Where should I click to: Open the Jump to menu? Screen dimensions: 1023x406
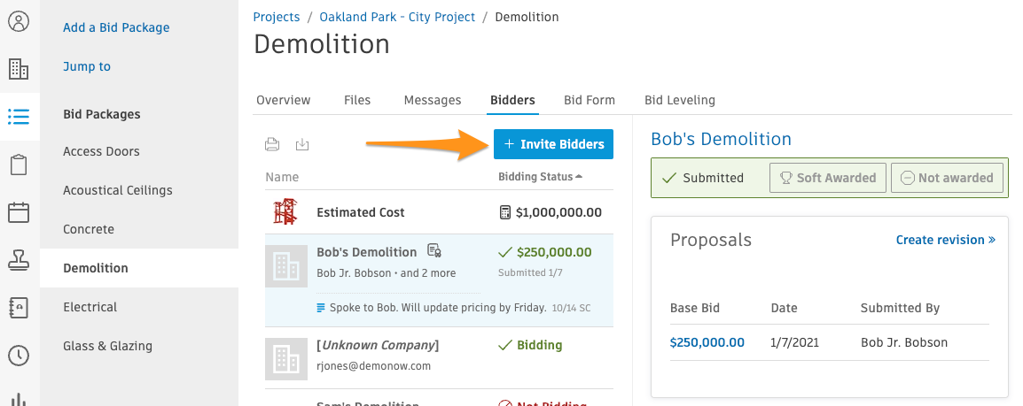click(87, 66)
